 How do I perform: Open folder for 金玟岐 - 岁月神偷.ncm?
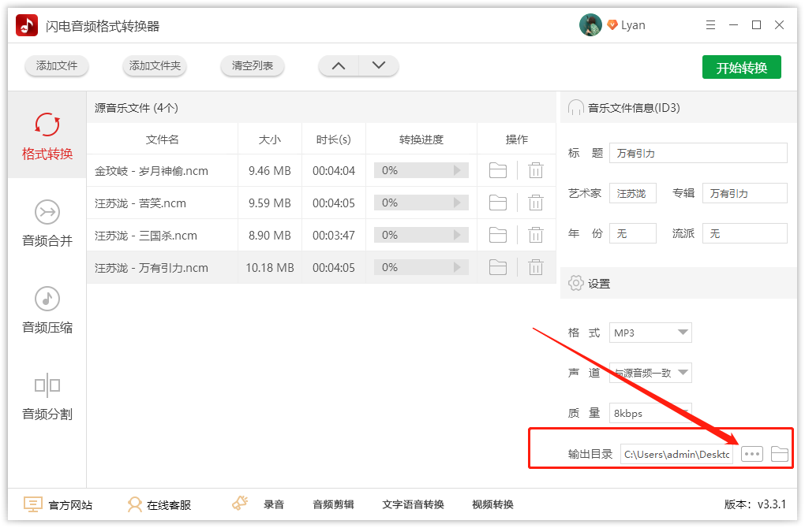497,170
